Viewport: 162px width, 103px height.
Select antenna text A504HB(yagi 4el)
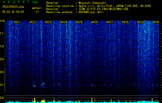point(91,12)
